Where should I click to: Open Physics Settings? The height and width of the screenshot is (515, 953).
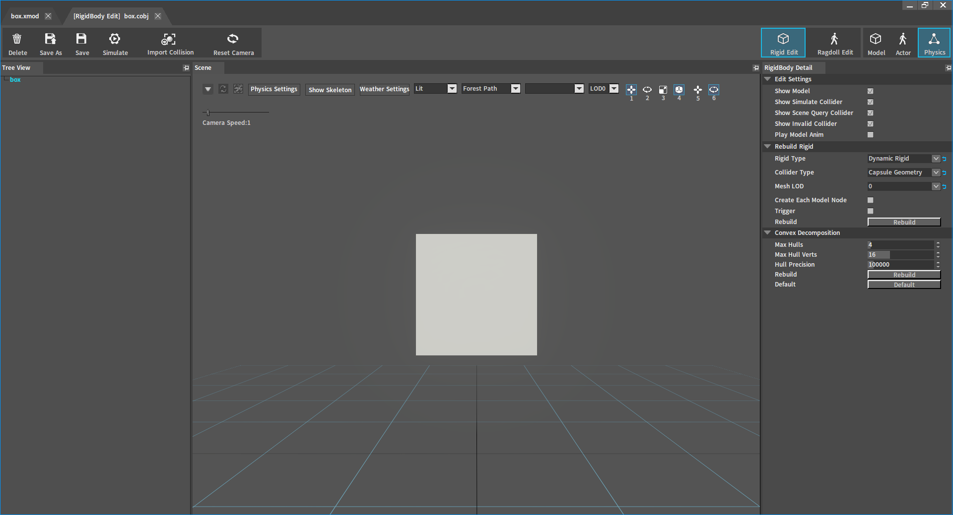pos(274,89)
